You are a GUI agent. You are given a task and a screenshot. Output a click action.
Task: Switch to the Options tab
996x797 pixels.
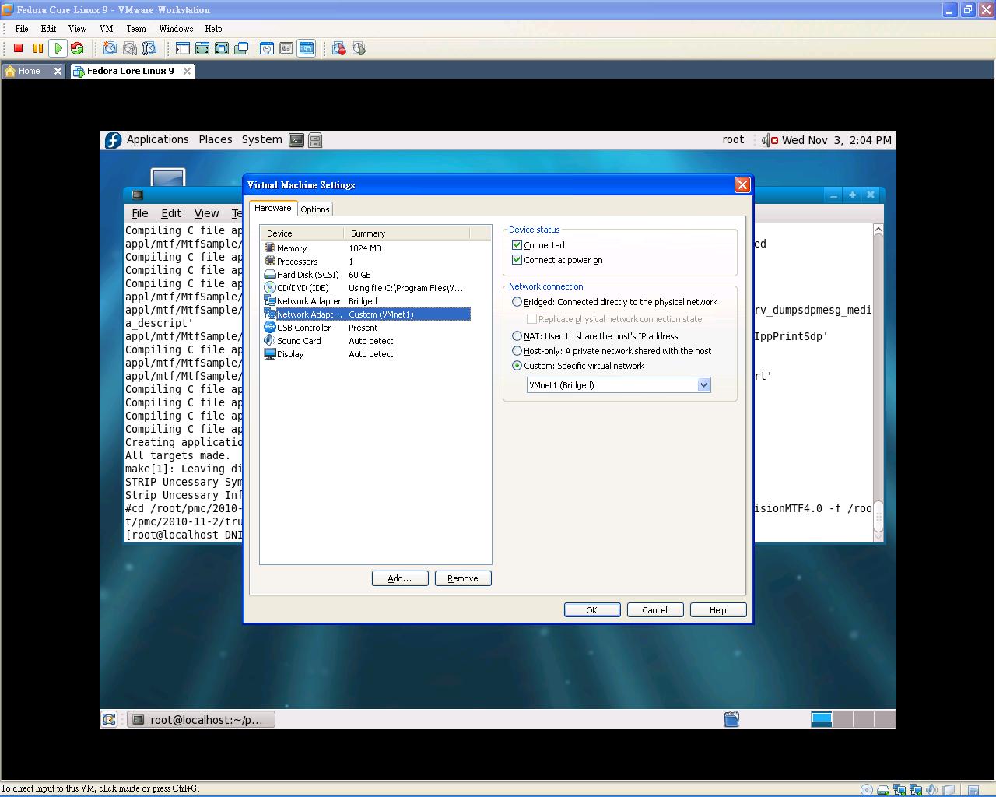315,209
